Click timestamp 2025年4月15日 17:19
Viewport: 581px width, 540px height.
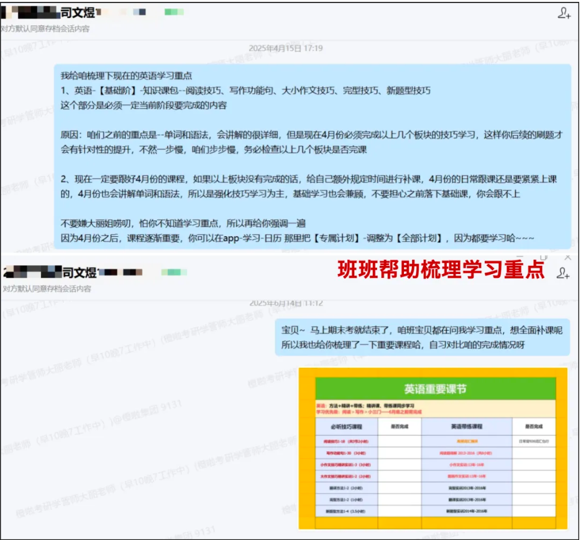coord(285,48)
